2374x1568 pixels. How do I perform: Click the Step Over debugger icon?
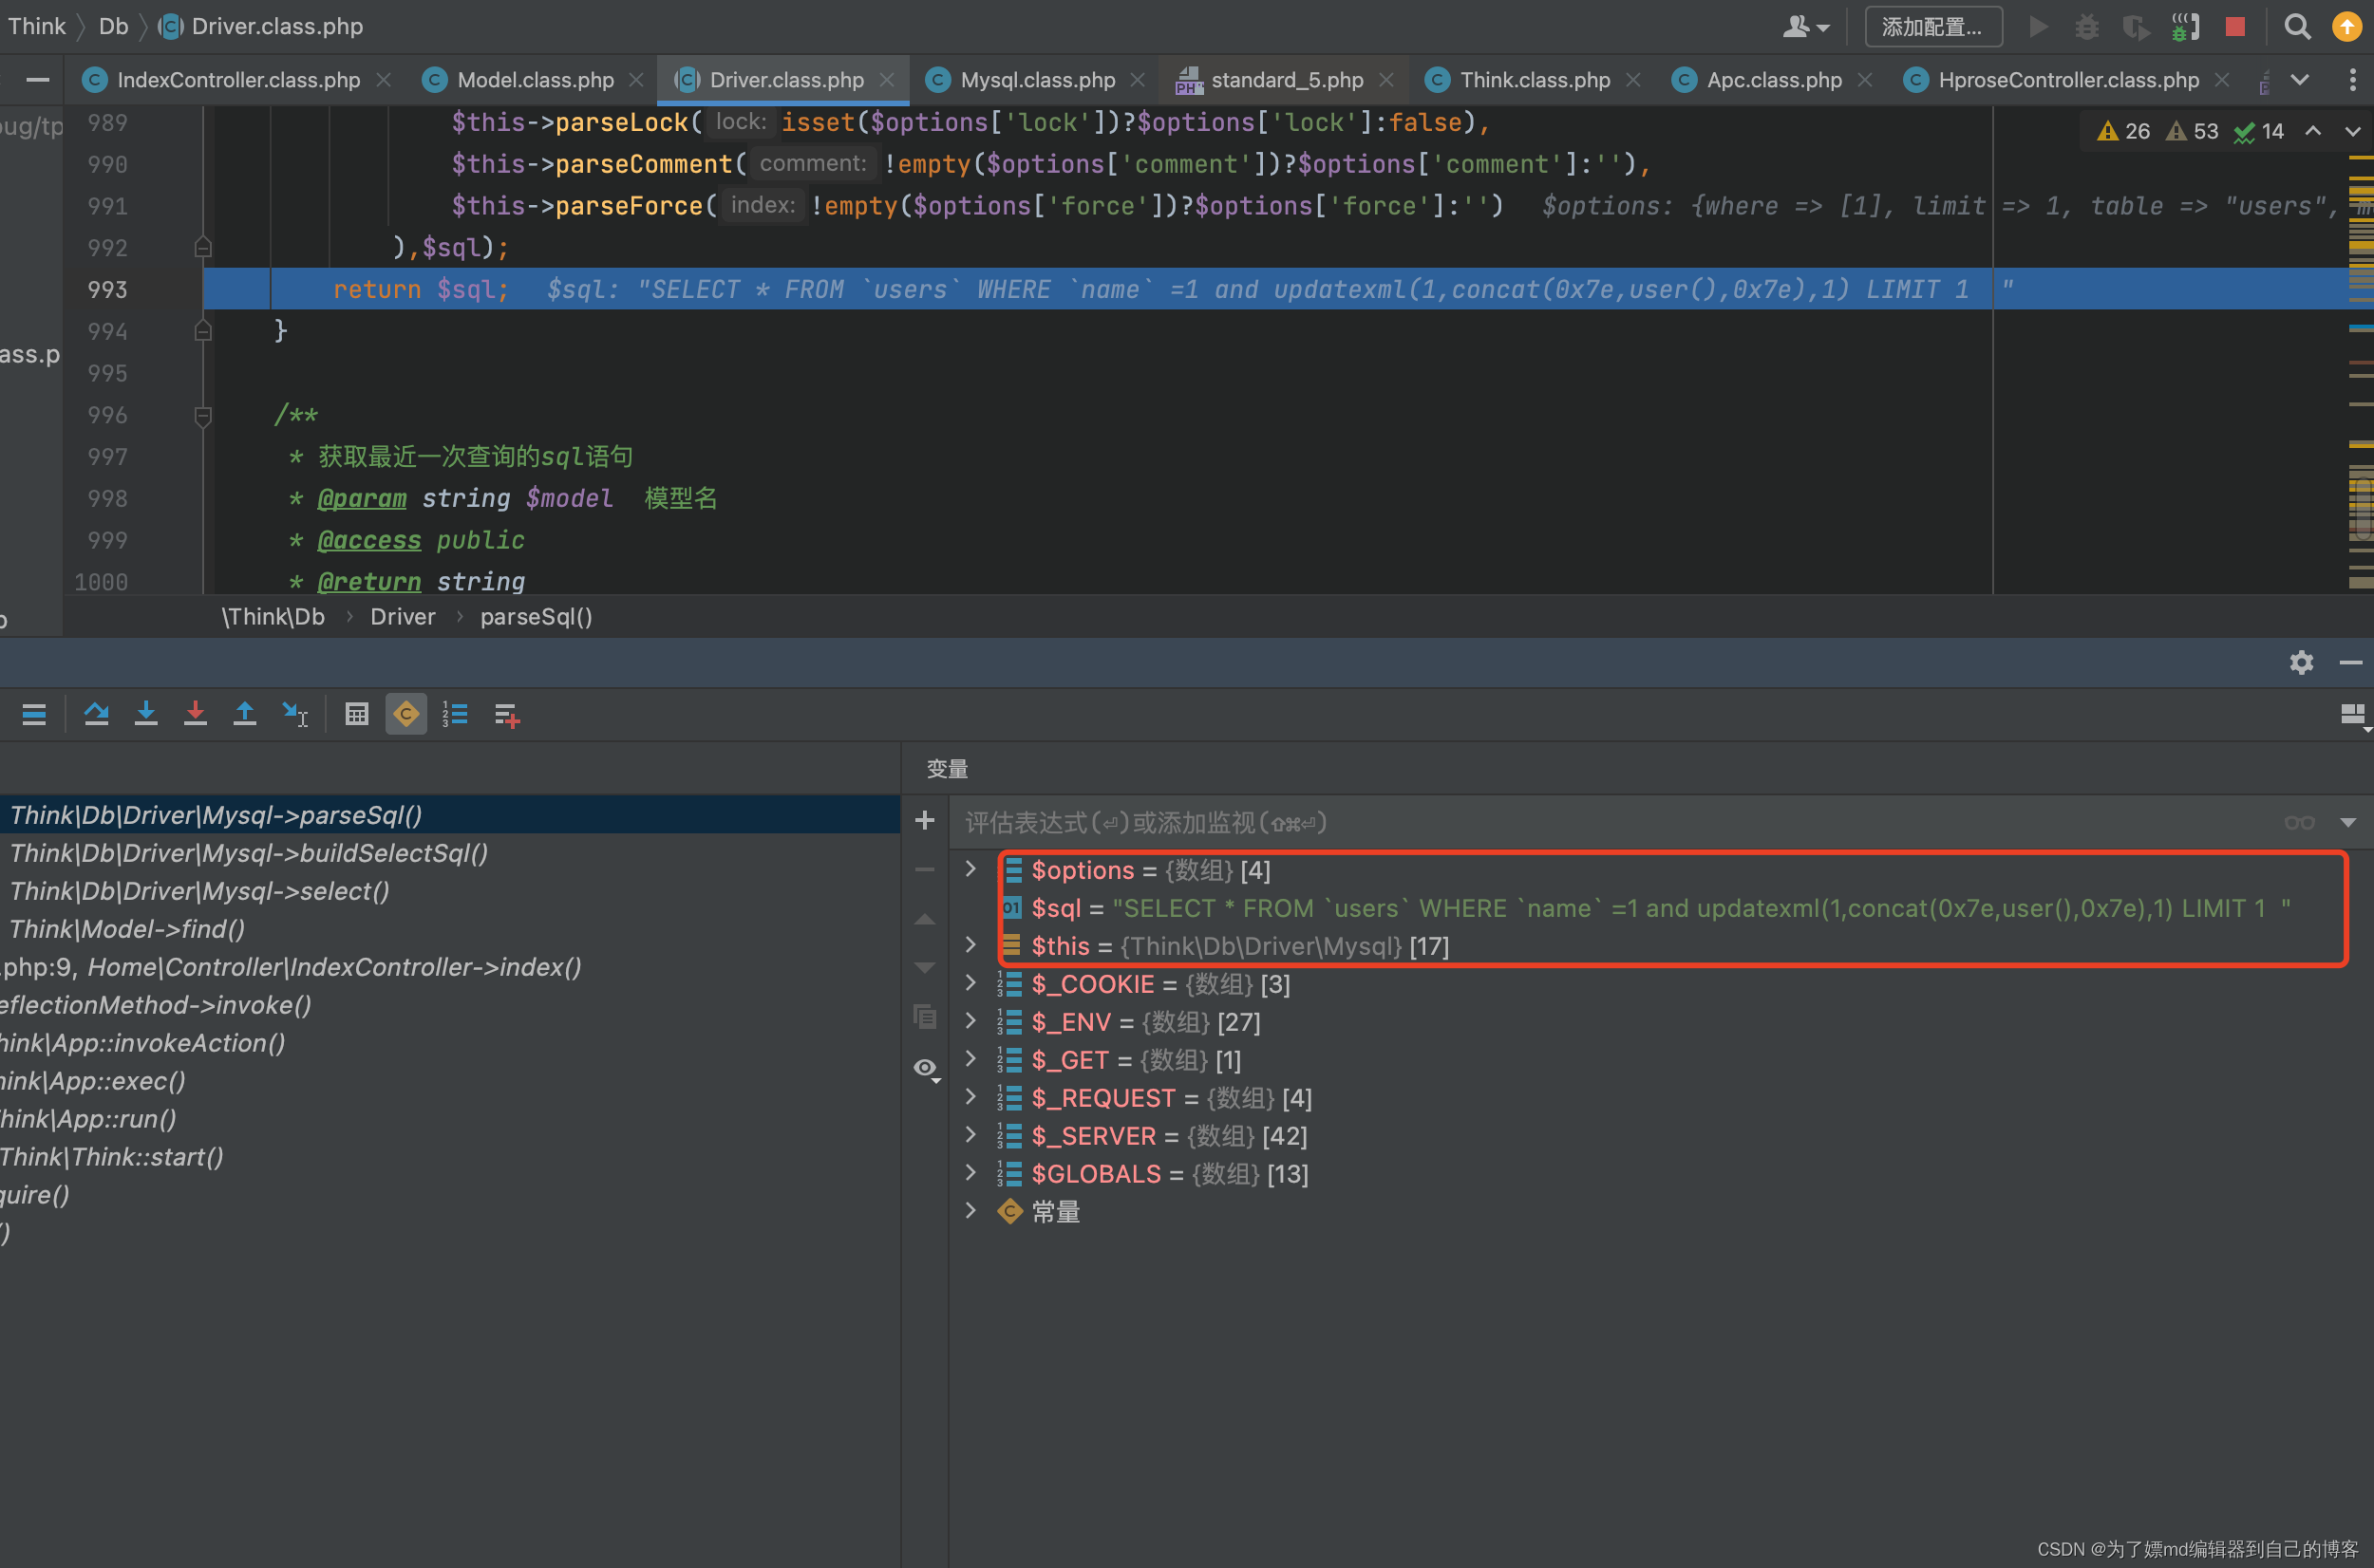pos(96,714)
